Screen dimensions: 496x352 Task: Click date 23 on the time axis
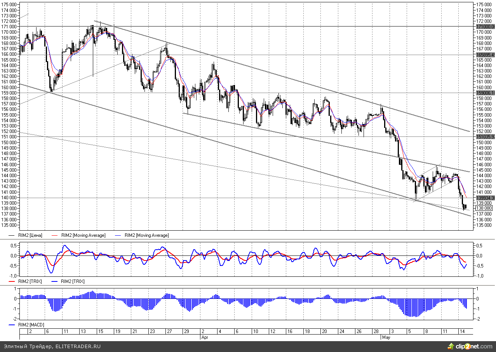click(x=152, y=332)
